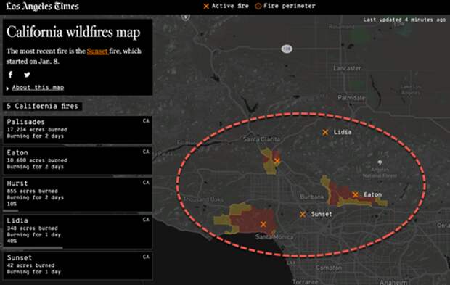Click the Facebook share icon
Screen dimensions: 450x285
tap(11, 75)
